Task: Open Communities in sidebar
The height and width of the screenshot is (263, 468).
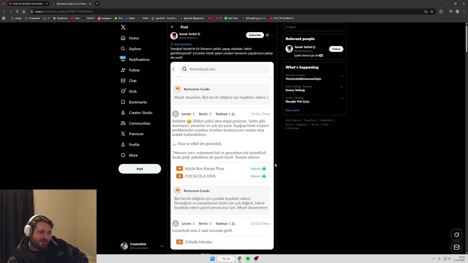Action: (136, 123)
